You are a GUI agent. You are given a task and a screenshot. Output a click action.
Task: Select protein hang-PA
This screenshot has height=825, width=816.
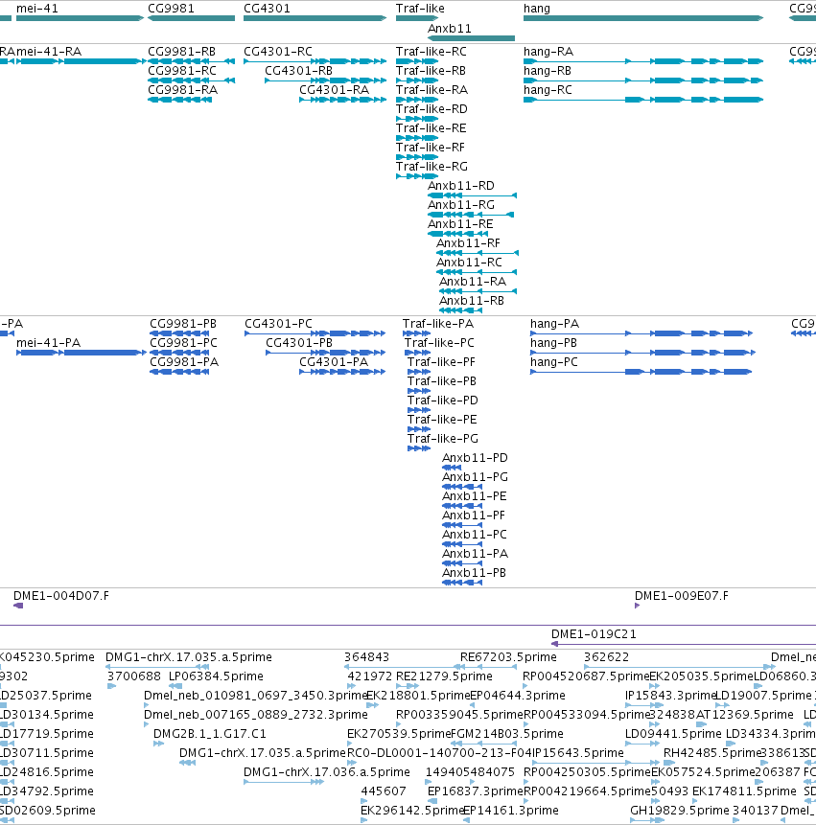pos(641,333)
